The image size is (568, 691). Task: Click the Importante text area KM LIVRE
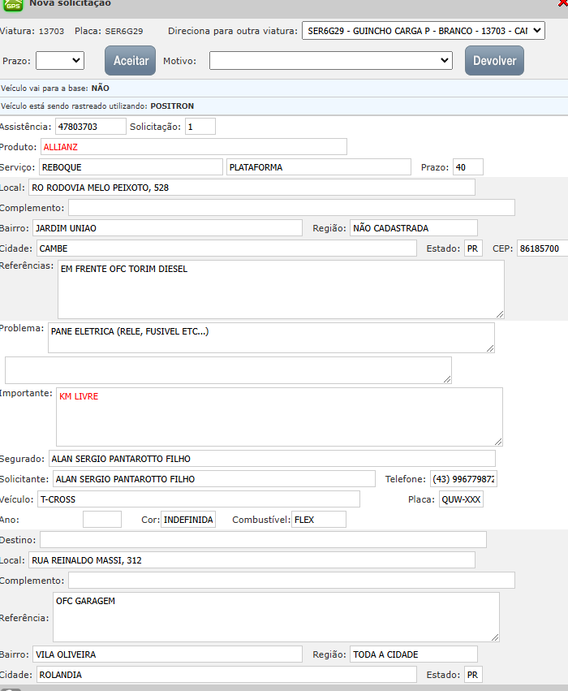point(279,417)
